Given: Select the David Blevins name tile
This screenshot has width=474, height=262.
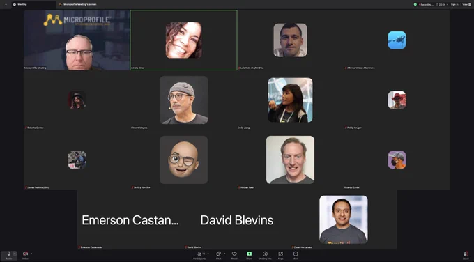Looking at the screenshot, I should (237, 220).
